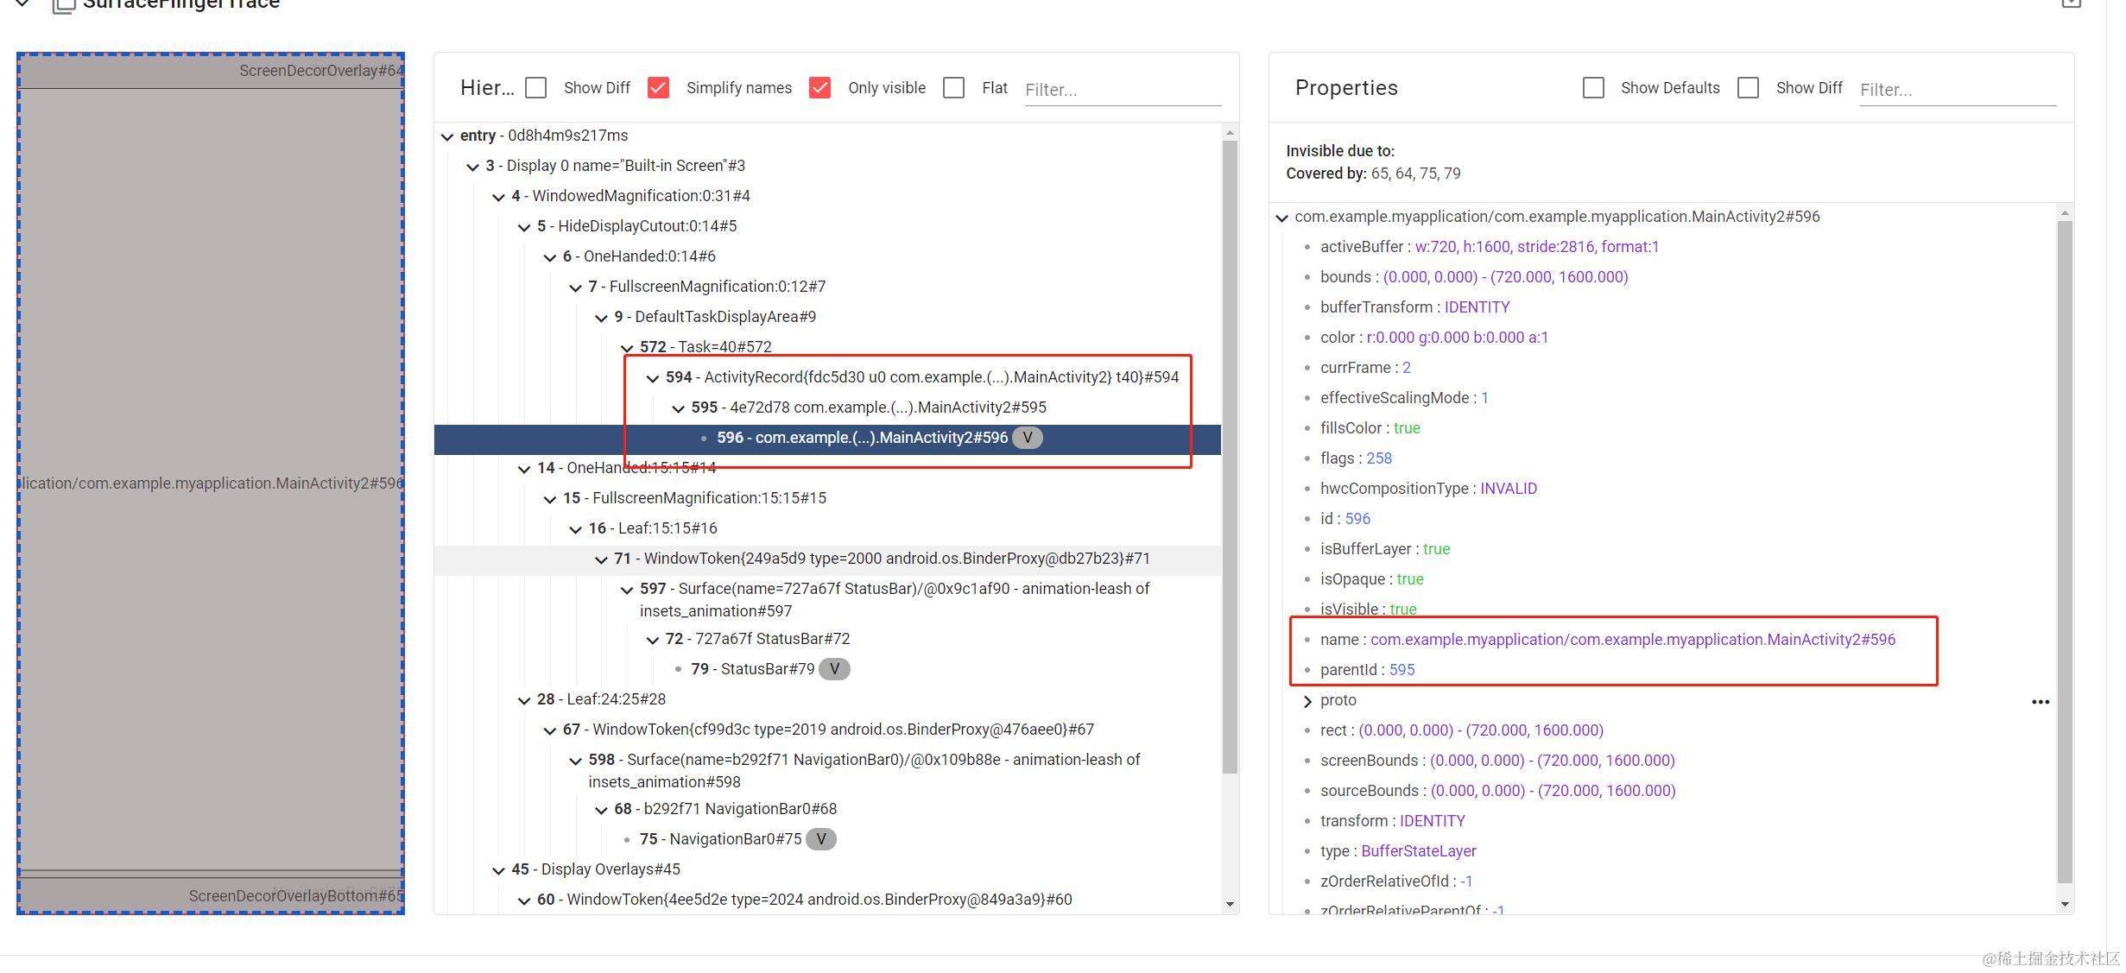
Task: Enable the Flat hierarchy checkbox
Action: coord(953,88)
